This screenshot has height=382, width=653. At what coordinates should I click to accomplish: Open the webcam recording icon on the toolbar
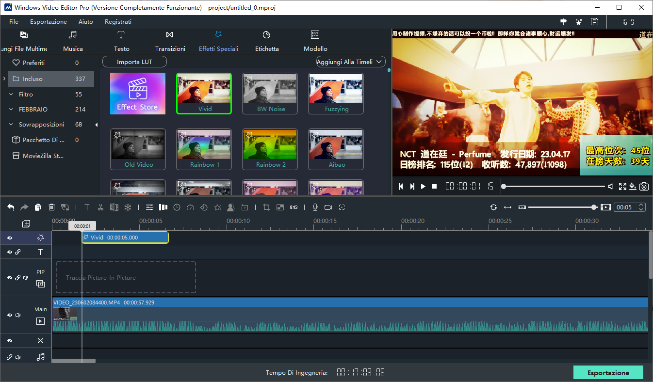pyautogui.click(x=328, y=207)
